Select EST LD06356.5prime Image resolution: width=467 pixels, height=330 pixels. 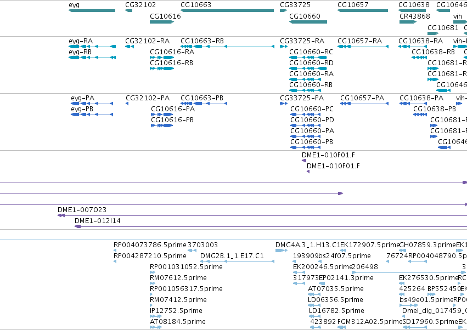[335, 300]
